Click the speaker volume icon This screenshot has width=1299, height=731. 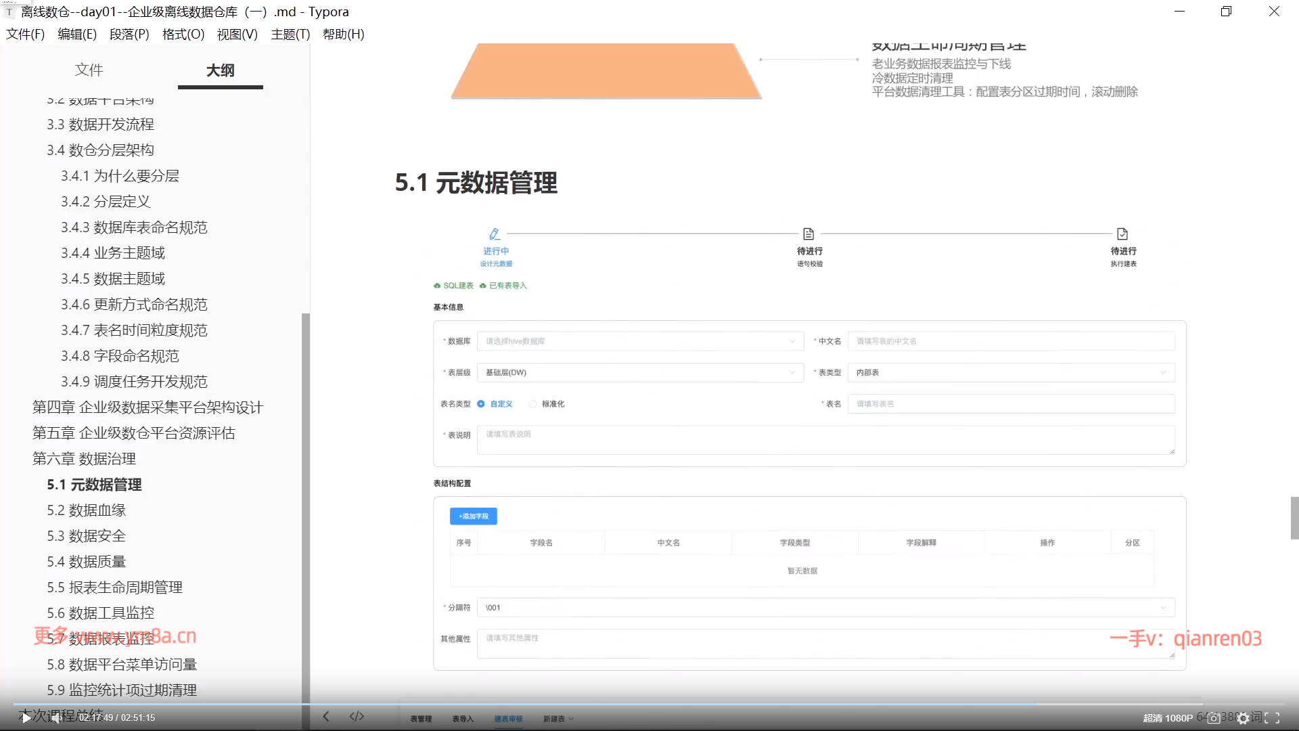(x=55, y=718)
